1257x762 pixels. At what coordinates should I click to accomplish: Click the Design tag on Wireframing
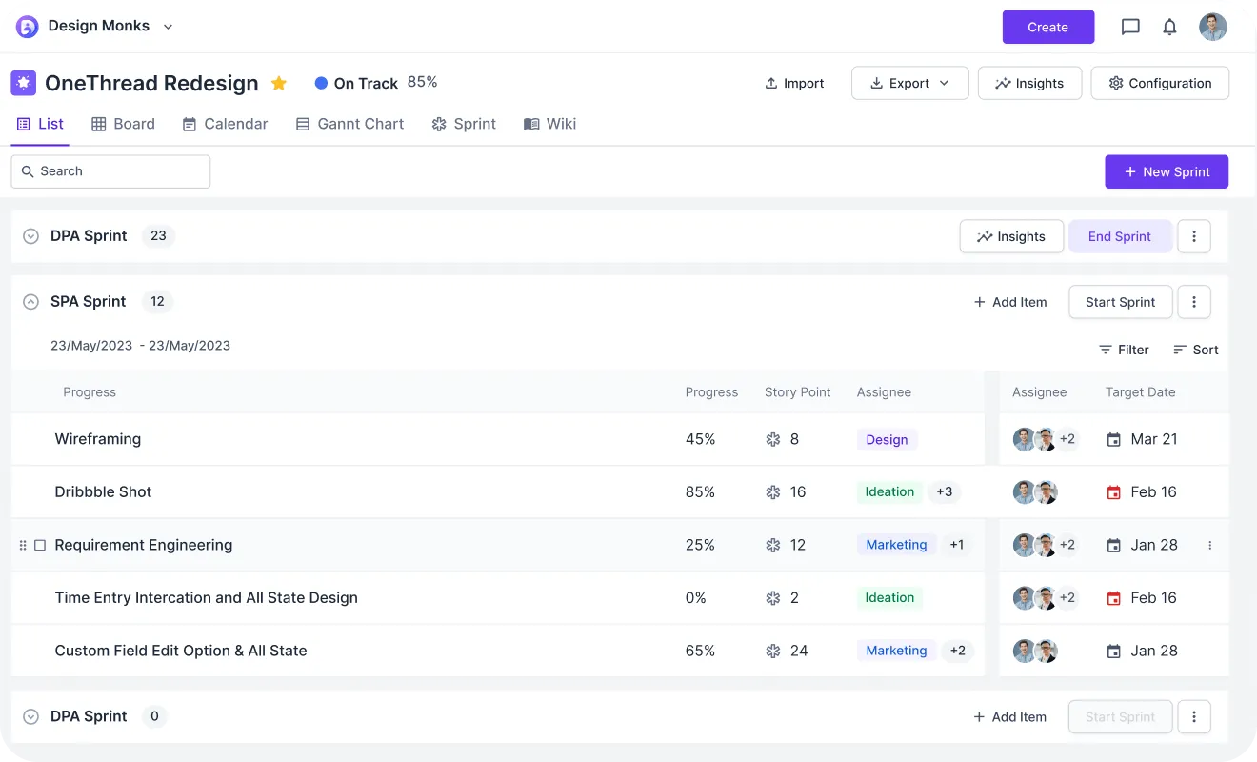tap(887, 439)
